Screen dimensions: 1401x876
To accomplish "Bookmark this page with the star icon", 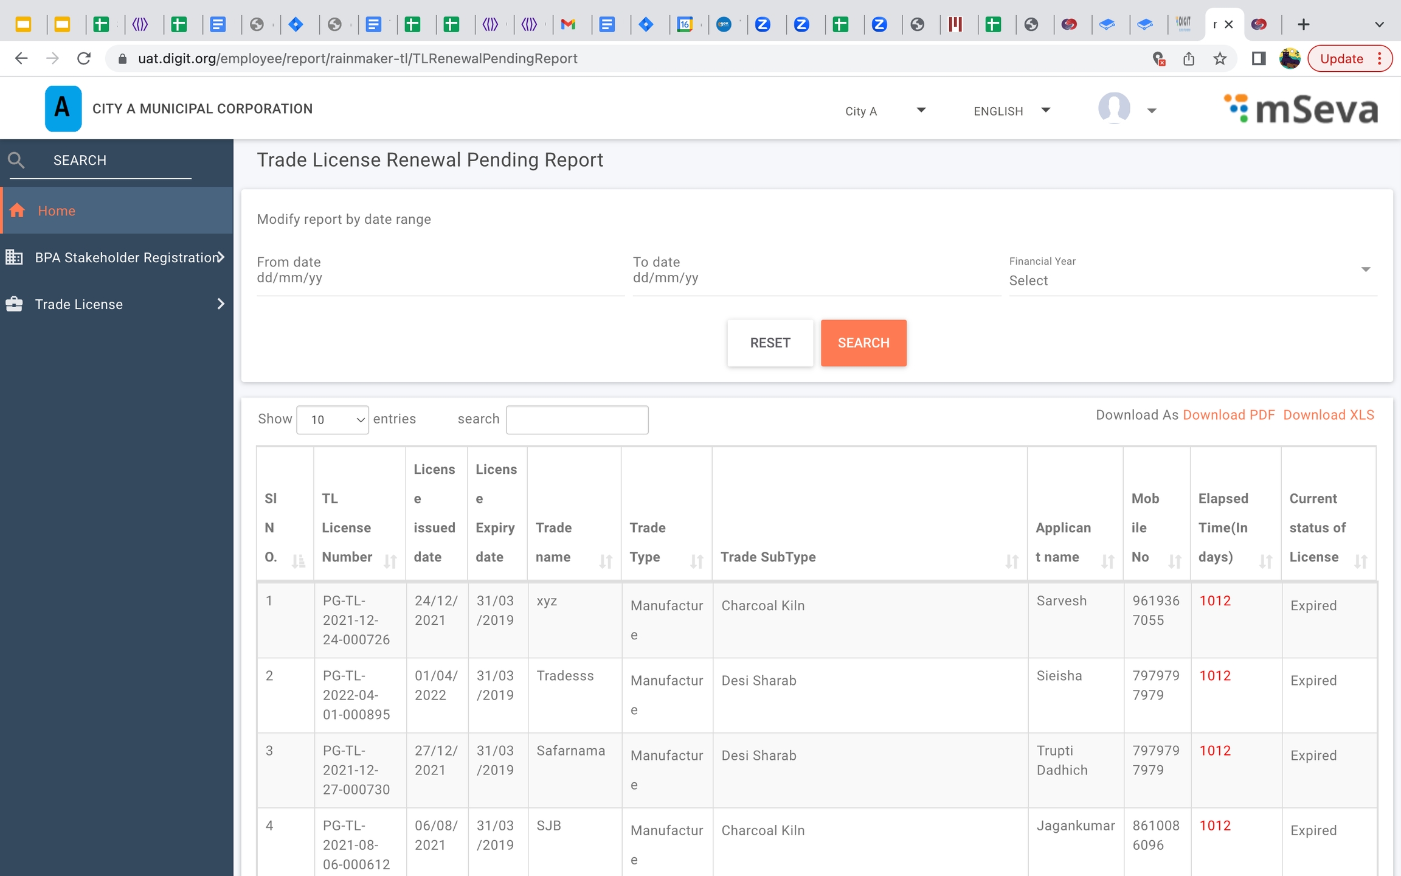I will (x=1220, y=58).
